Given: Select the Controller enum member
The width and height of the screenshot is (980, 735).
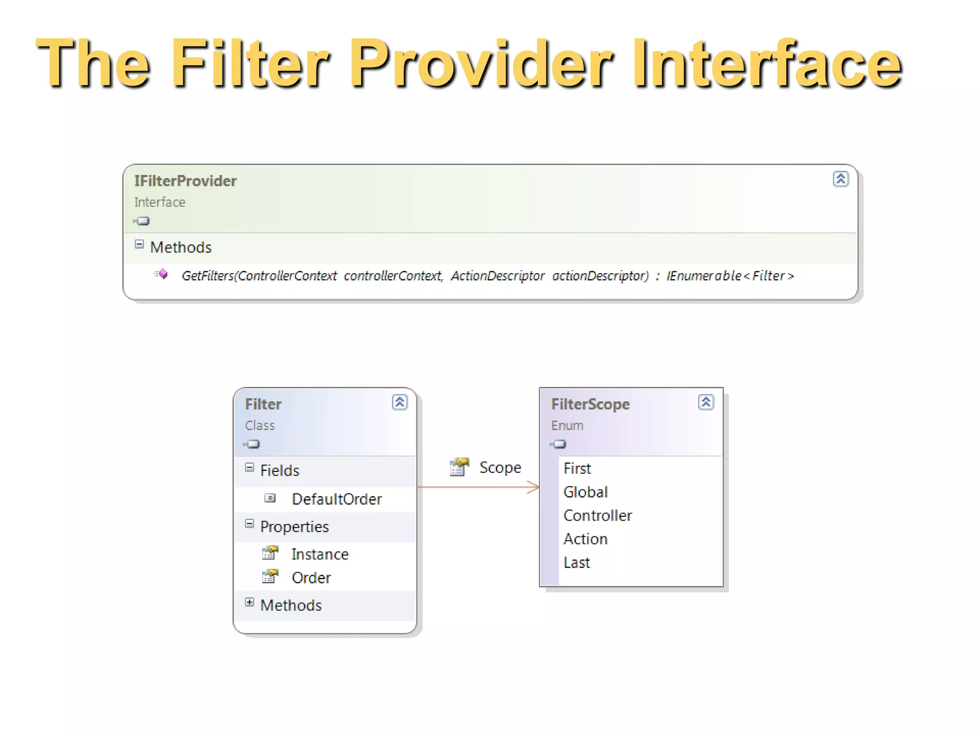Looking at the screenshot, I should [597, 515].
